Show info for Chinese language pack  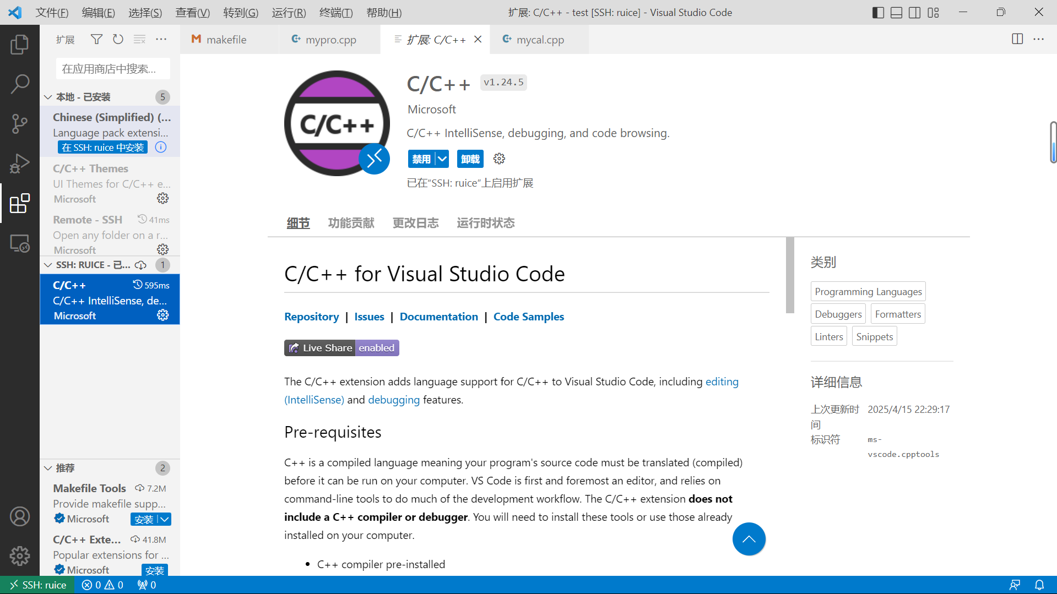pyautogui.click(x=161, y=147)
